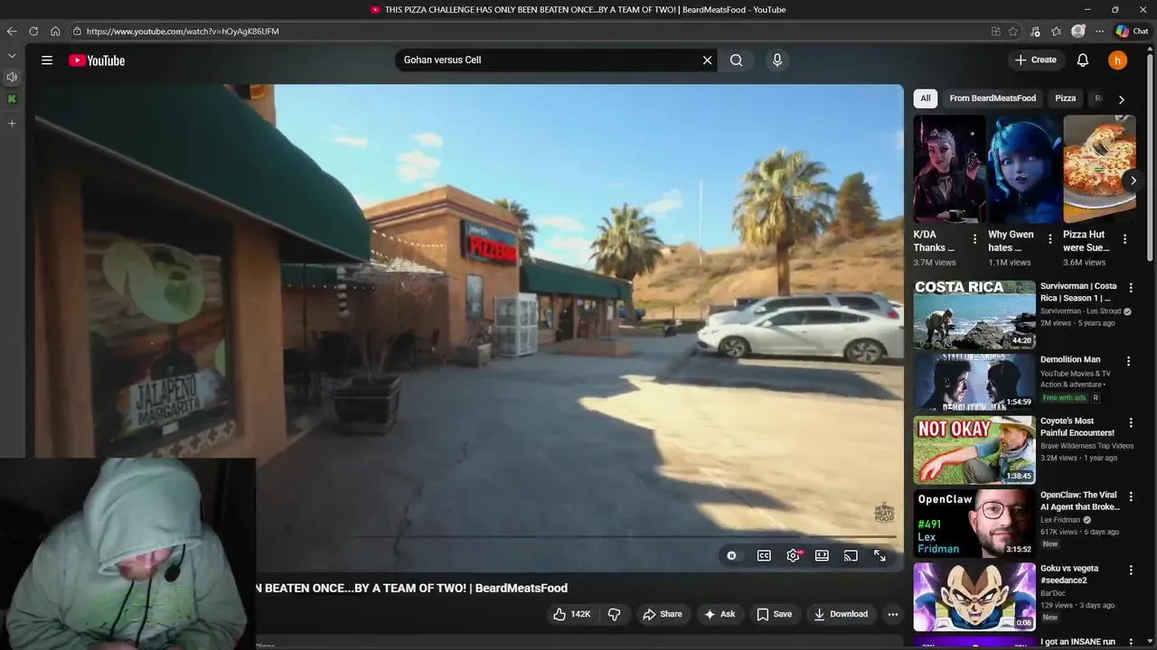1157x650 pixels.
Task: Clear the search box with the X
Action: pyautogui.click(x=707, y=60)
